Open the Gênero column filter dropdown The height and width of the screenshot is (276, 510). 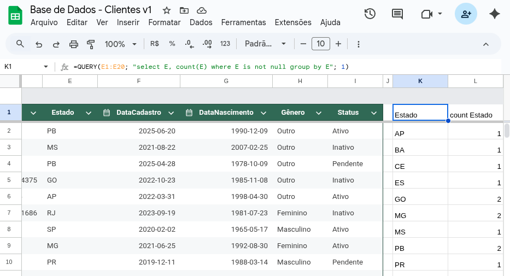coord(319,113)
